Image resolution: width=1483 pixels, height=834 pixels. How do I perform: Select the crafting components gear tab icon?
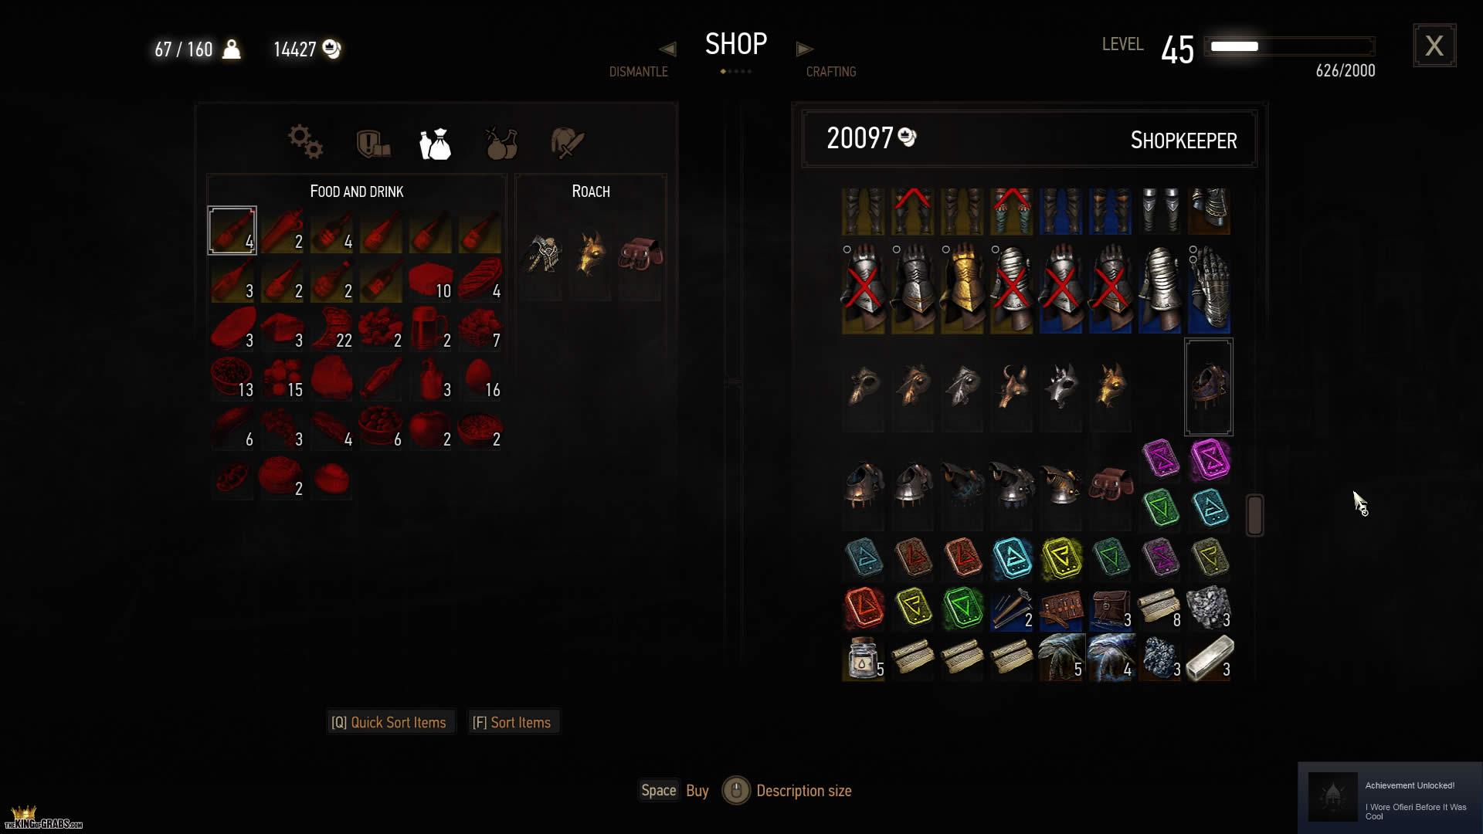coord(305,142)
